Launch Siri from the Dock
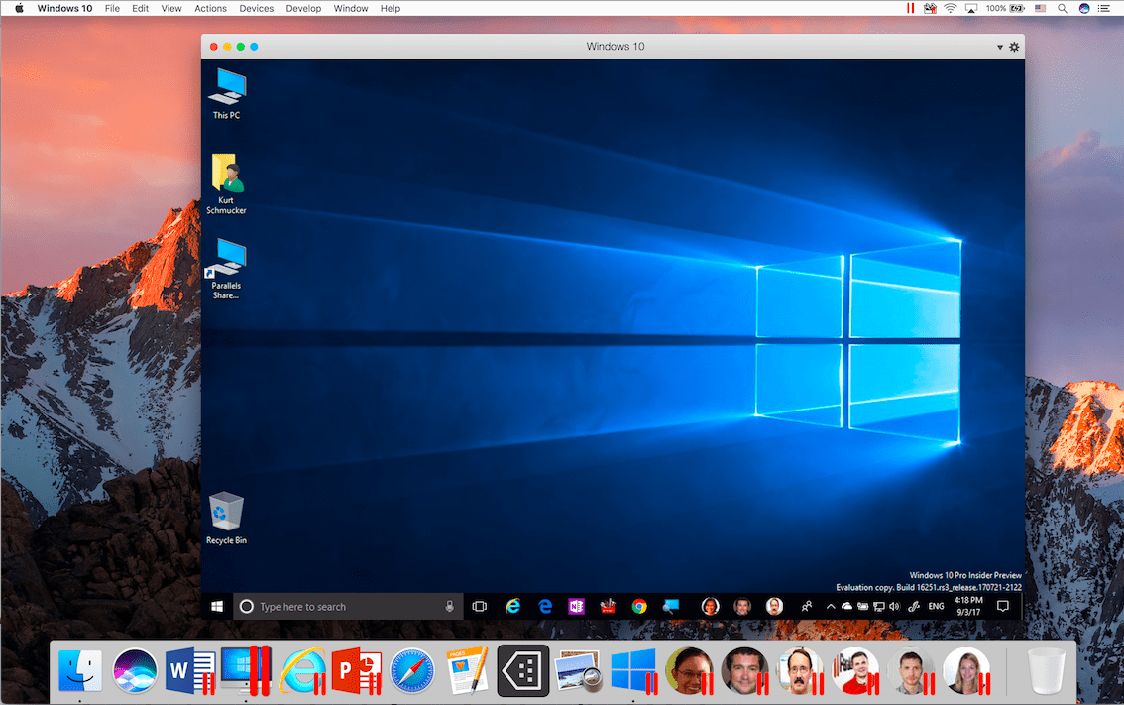 [135, 672]
